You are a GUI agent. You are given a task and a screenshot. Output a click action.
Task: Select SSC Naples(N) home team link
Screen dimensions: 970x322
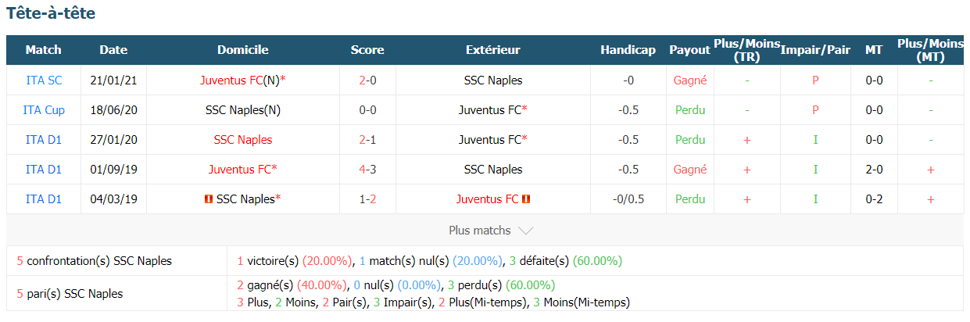pos(243,110)
